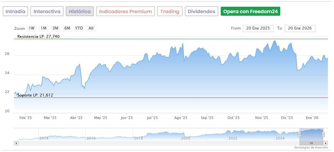Viewport: 334px width, 152px height.
Task: Click the navigator scrollbar right arrow
Action: click(326, 143)
